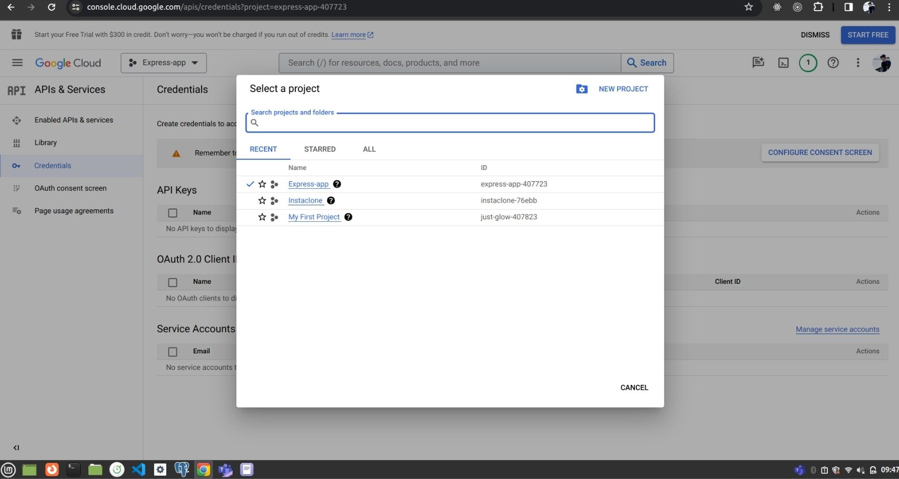Open the help question-mark menu in header

pyautogui.click(x=833, y=63)
